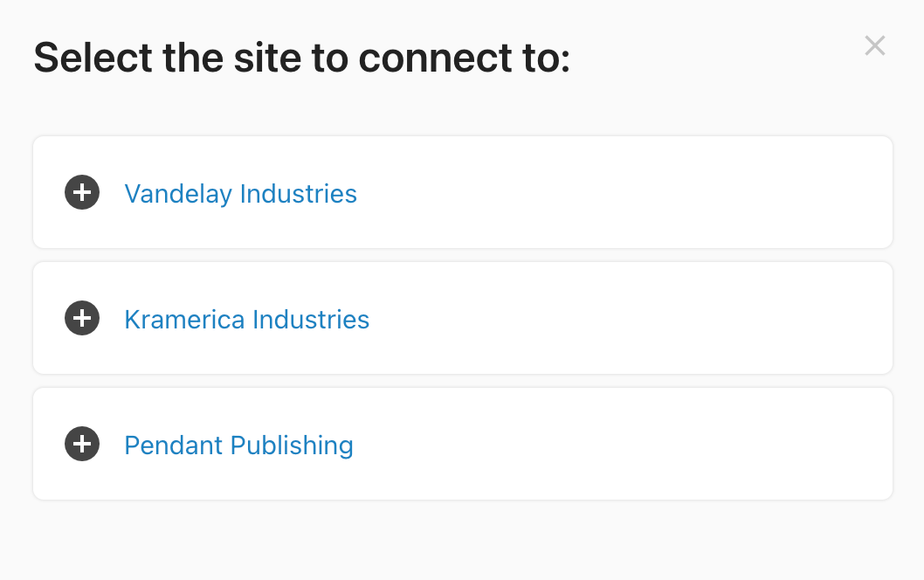Click the X in the top right corner
This screenshot has height=580, width=924.
point(874,45)
